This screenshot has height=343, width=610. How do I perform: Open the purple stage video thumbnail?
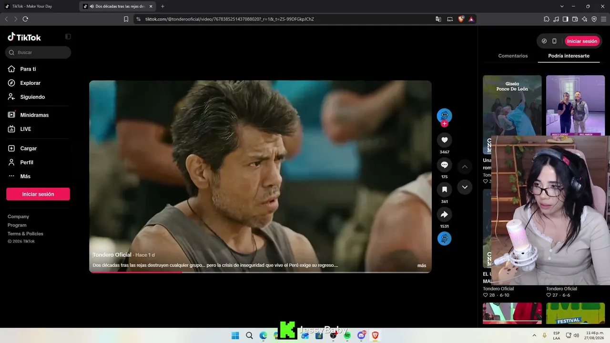[575, 105]
